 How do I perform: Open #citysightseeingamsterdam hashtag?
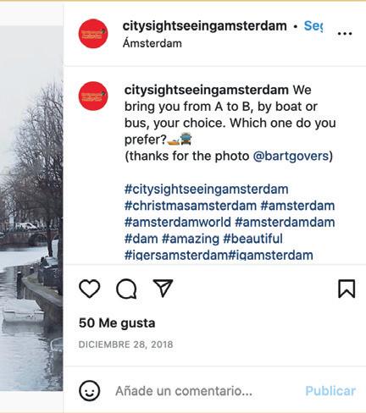click(207, 189)
